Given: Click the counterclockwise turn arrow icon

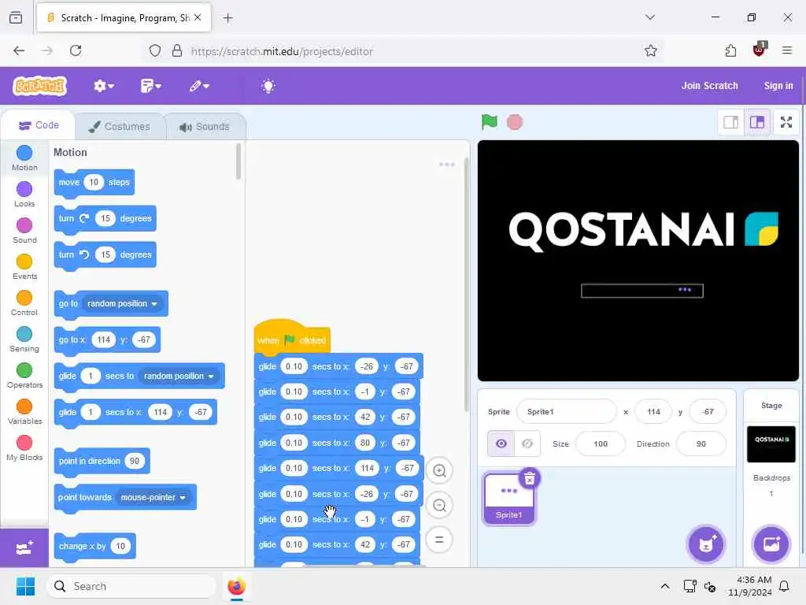Looking at the screenshot, I should click(x=84, y=254).
